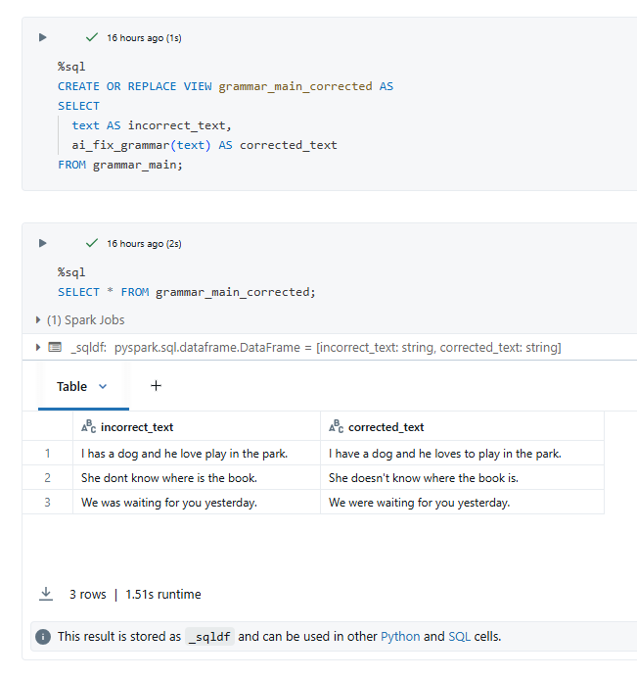637x679 pixels.
Task: Select the Table results tab
Action: (71, 386)
